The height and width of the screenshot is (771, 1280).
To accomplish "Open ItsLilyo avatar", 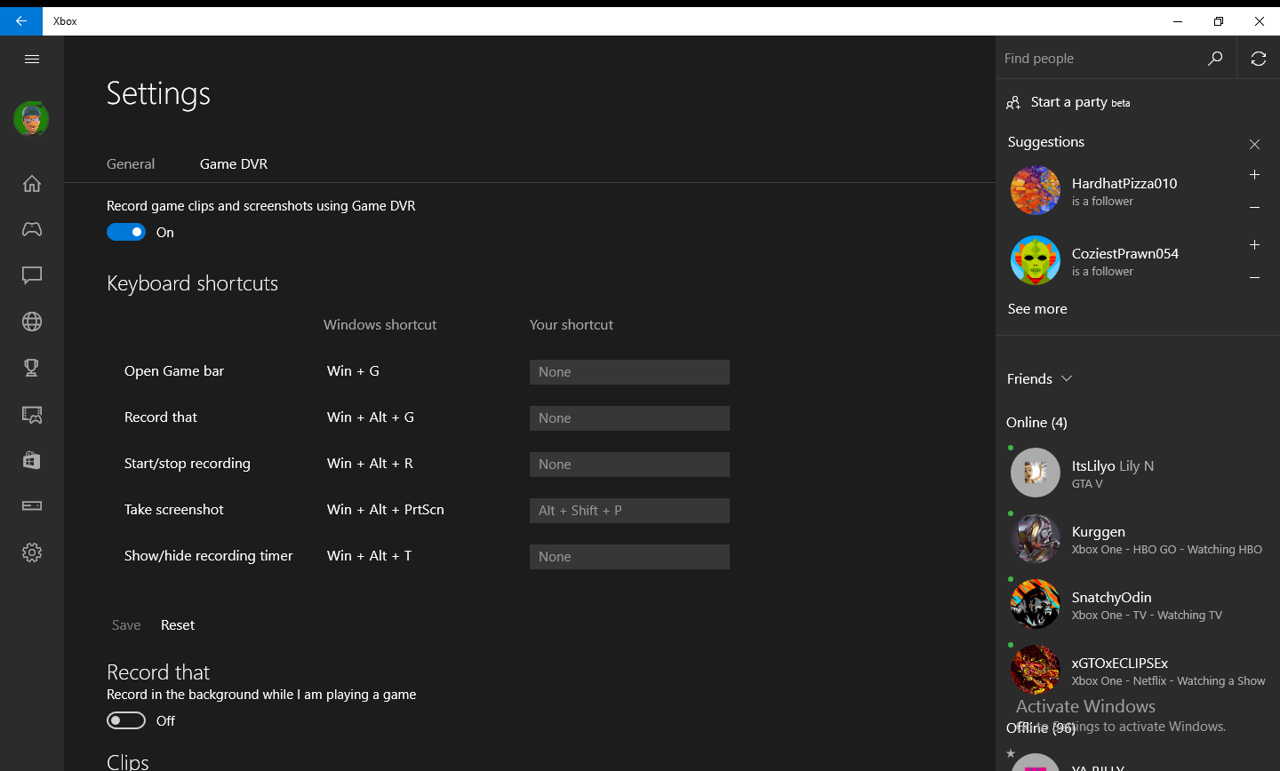I will tap(1036, 473).
